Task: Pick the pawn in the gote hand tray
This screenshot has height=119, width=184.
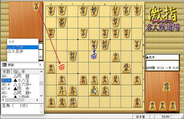Action: (x=36, y=6)
